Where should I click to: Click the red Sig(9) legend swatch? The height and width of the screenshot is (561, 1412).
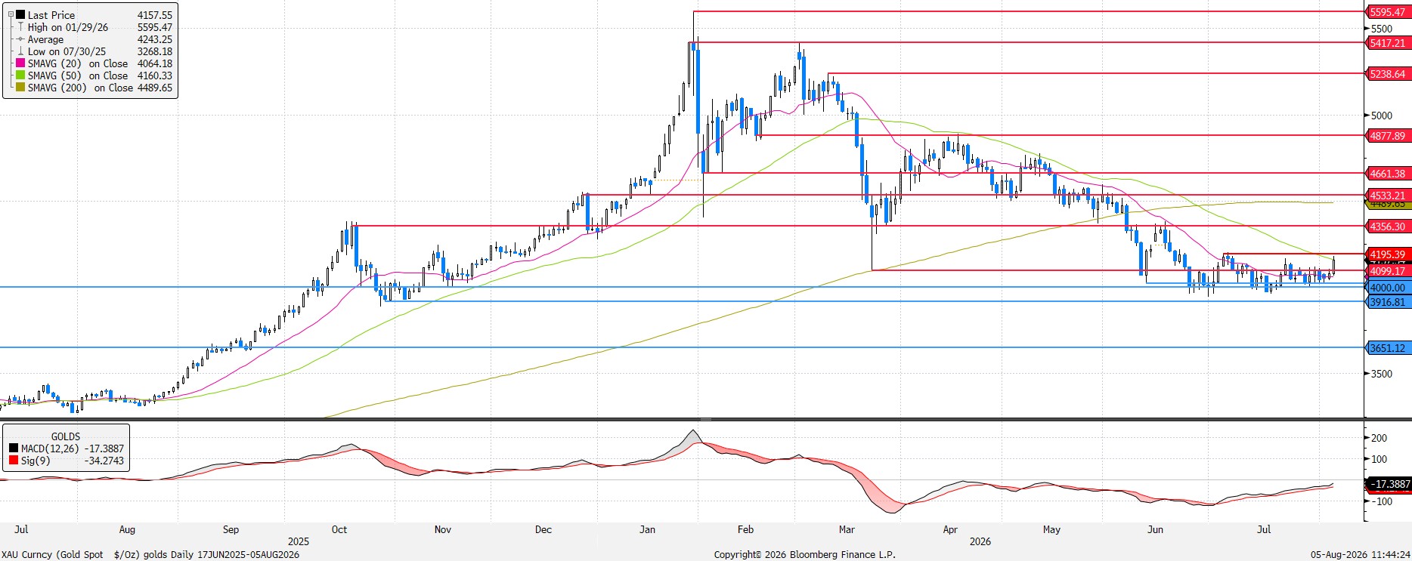(14, 461)
